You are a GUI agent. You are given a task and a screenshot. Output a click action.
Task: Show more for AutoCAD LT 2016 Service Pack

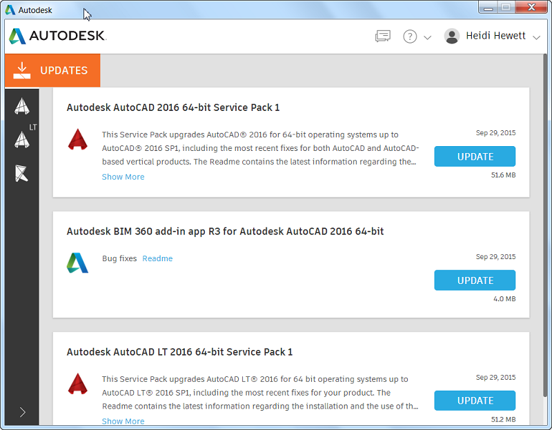coord(123,421)
